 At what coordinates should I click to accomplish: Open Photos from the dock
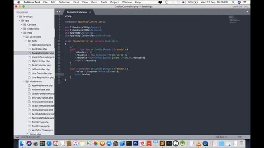click(96, 143)
